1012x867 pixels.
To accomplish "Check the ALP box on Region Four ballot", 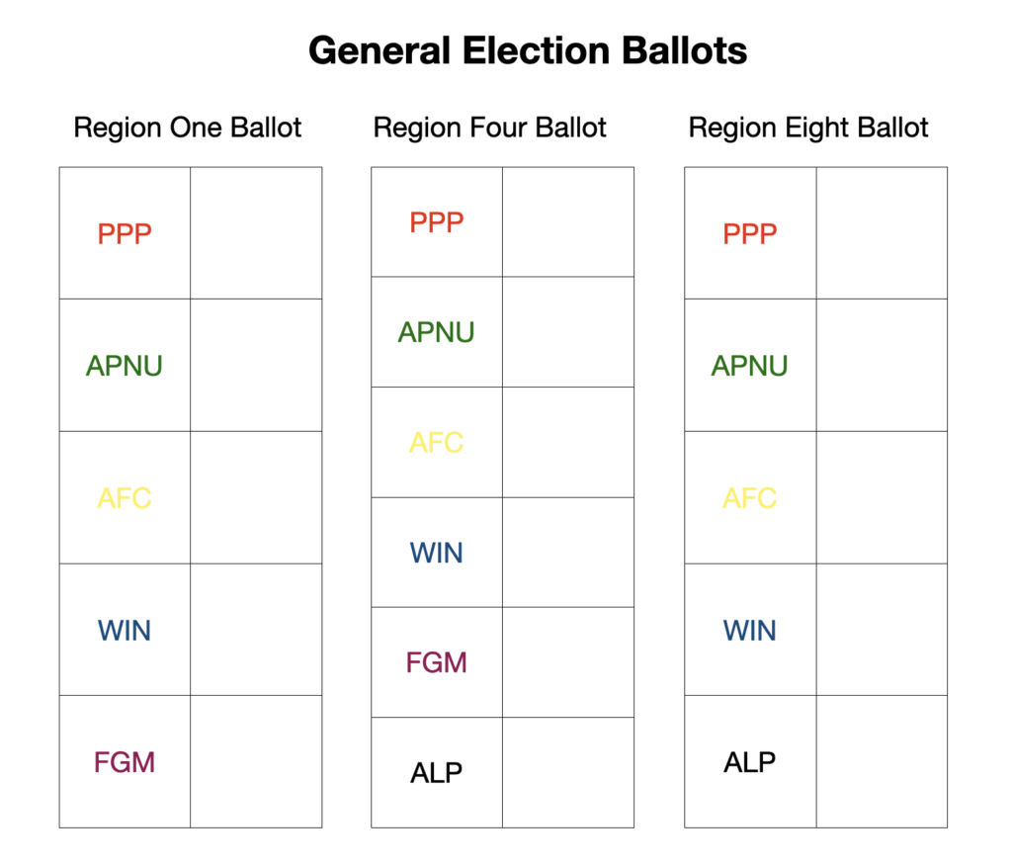I will (x=568, y=772).
